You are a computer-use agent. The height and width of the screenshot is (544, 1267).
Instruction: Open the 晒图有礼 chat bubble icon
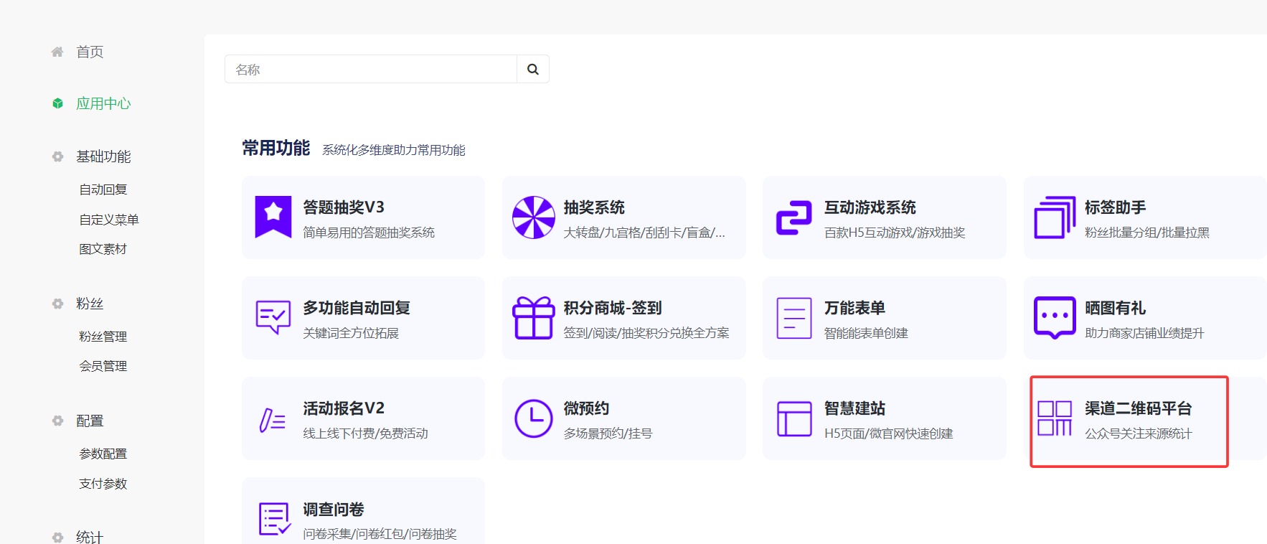tap(1054, 318)
